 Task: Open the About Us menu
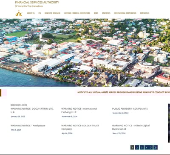(x=31, y=13)
